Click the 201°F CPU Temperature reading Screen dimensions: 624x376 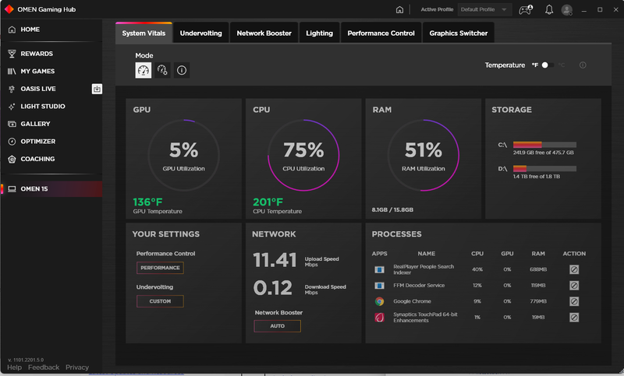[x=268, y=202]
